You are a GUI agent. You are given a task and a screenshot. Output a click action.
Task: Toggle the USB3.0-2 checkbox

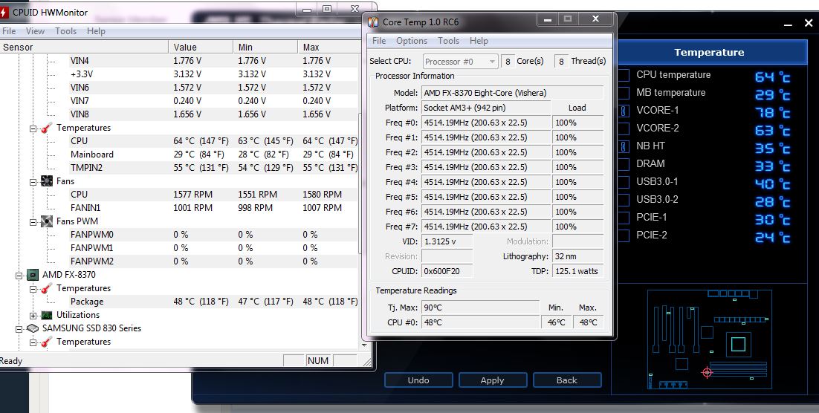(624, 200)
